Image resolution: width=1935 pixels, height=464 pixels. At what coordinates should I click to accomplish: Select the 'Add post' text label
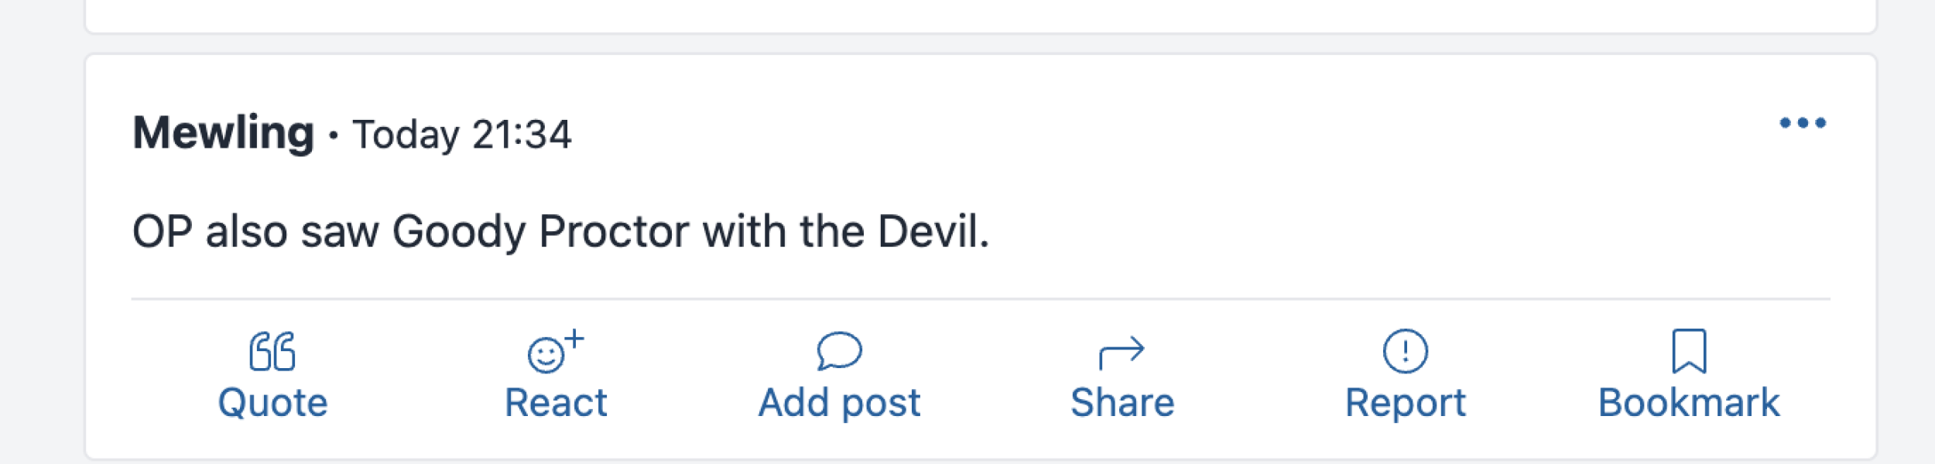[x=839, y=403]
